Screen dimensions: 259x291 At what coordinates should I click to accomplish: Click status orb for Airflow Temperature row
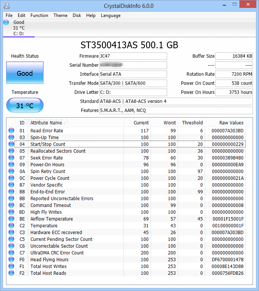point(11,219)
